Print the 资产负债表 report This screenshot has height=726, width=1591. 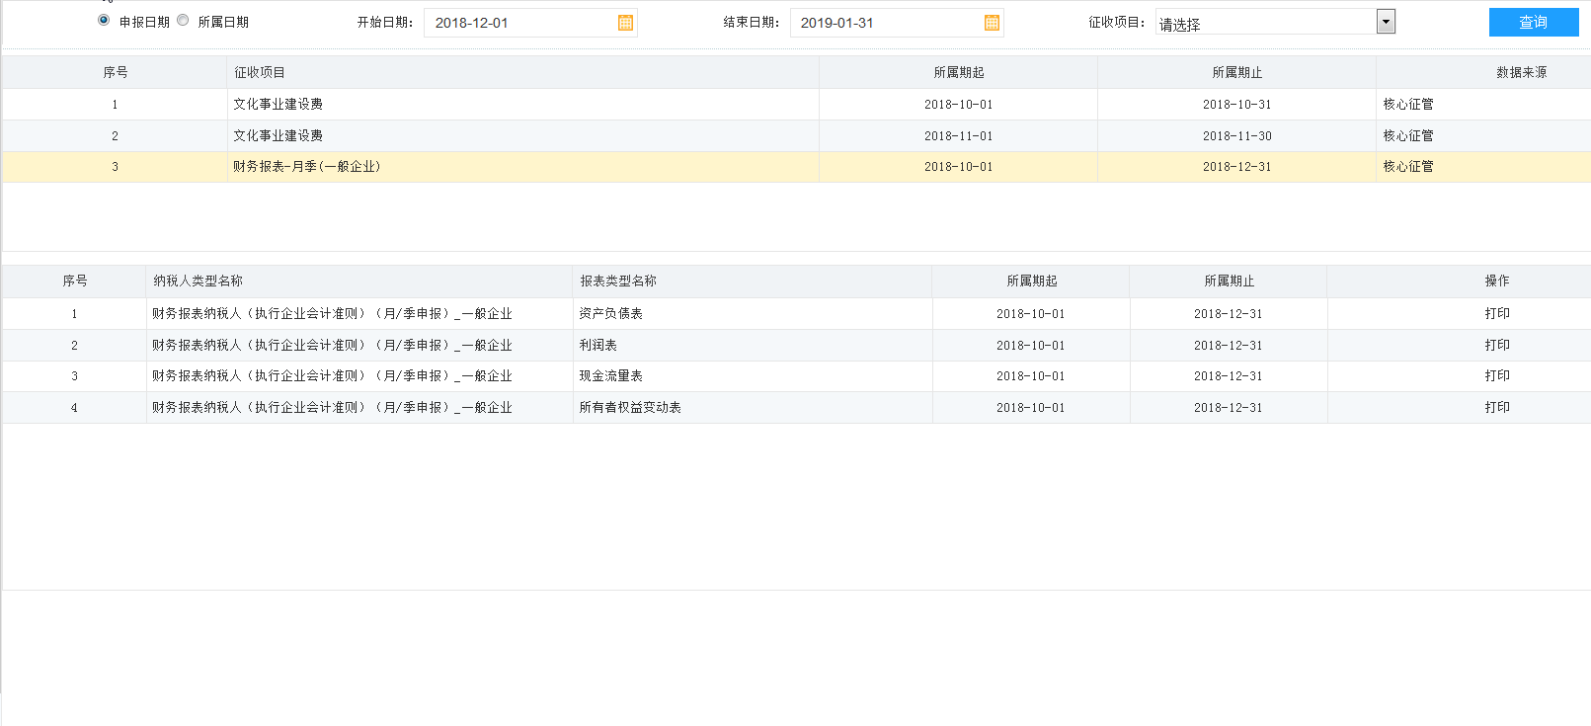pos(1496,314)
